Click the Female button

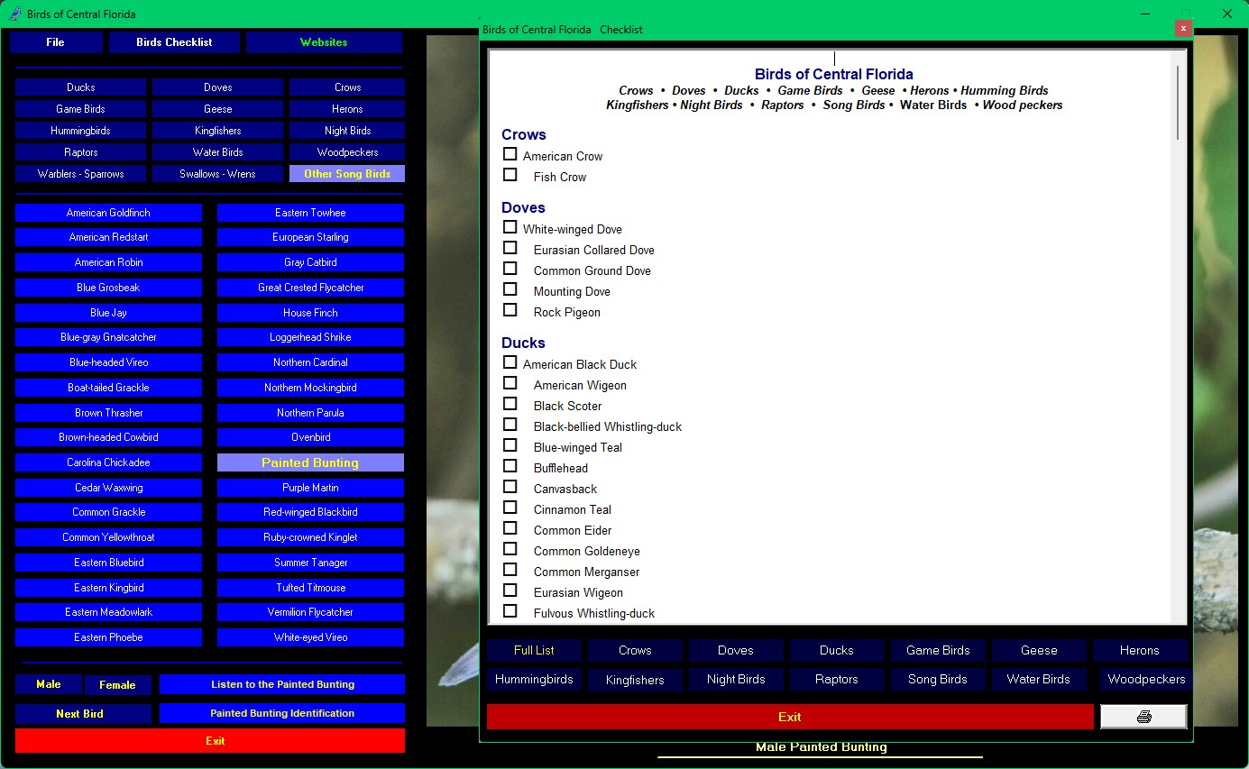click(x=117, y=685)
